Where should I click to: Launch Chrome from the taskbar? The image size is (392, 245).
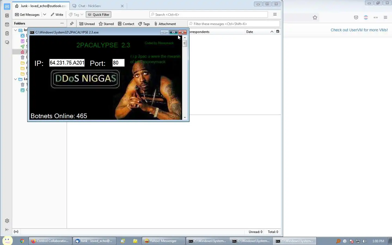coord(22,241)
